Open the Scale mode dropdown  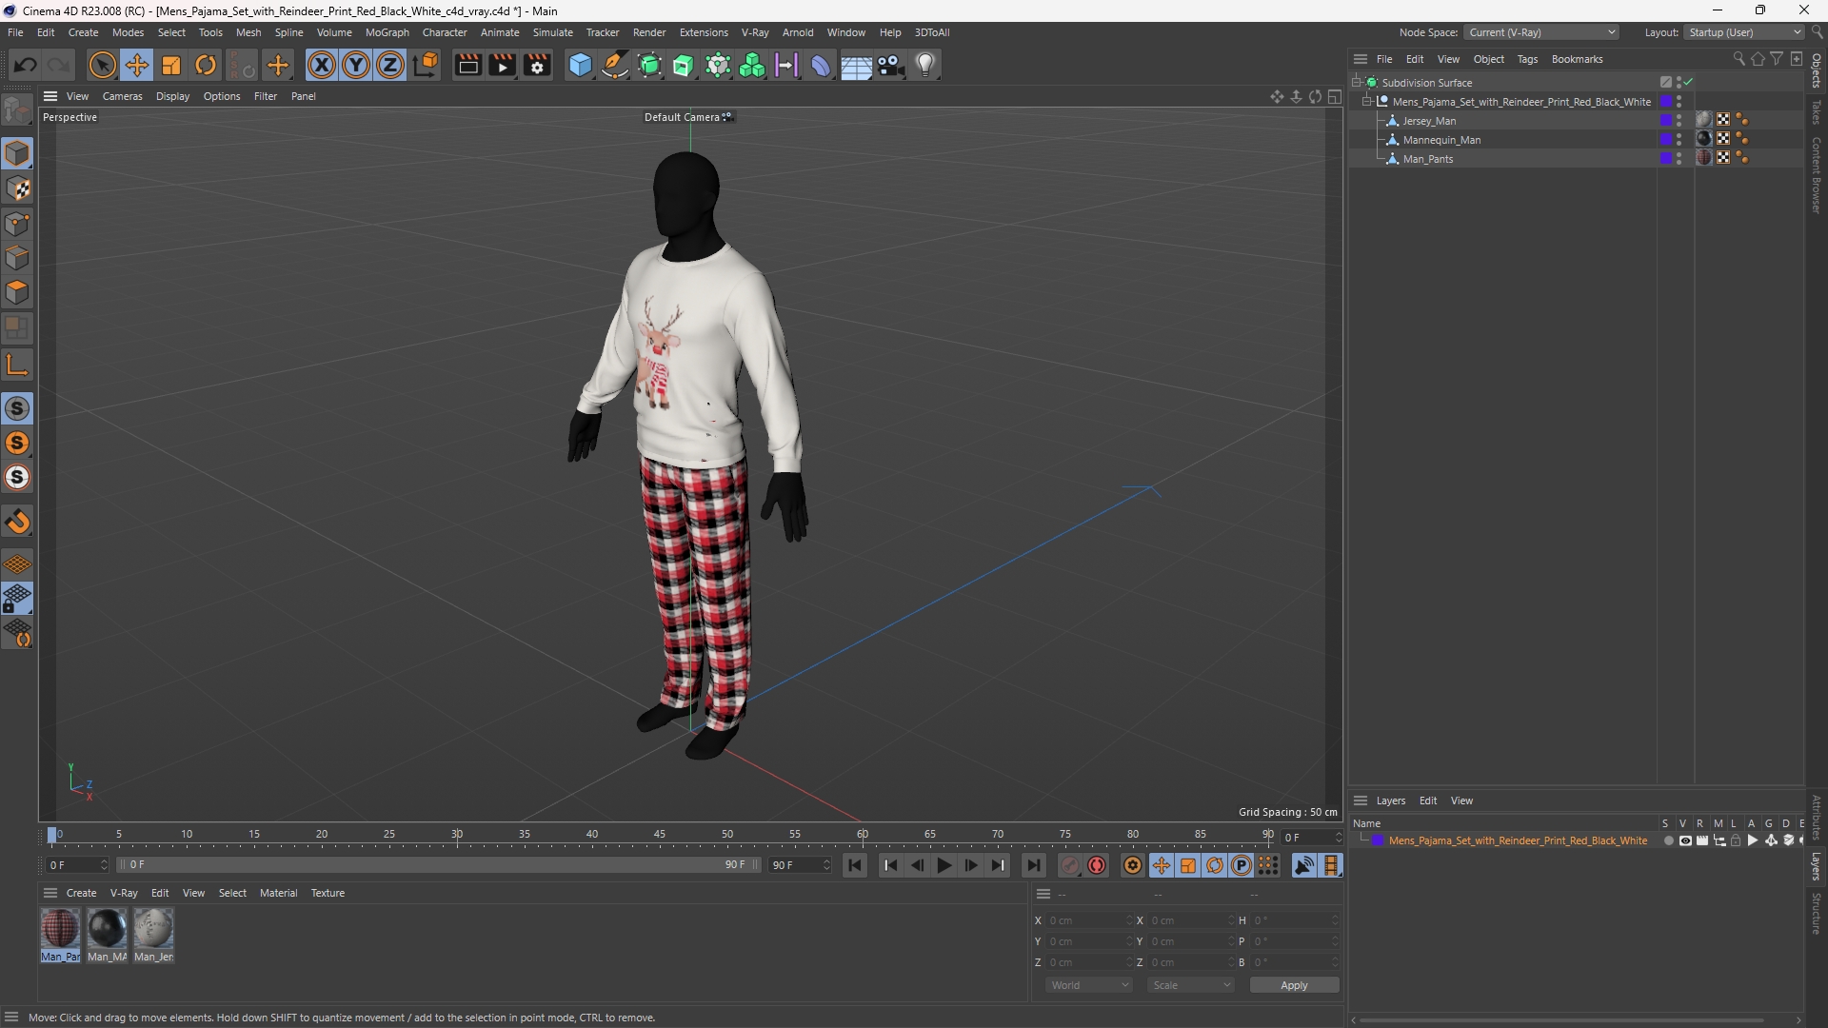coord(1190,985)
